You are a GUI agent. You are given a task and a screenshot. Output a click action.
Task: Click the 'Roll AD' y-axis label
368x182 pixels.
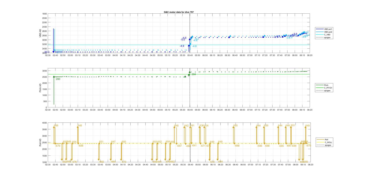[40, 143]
